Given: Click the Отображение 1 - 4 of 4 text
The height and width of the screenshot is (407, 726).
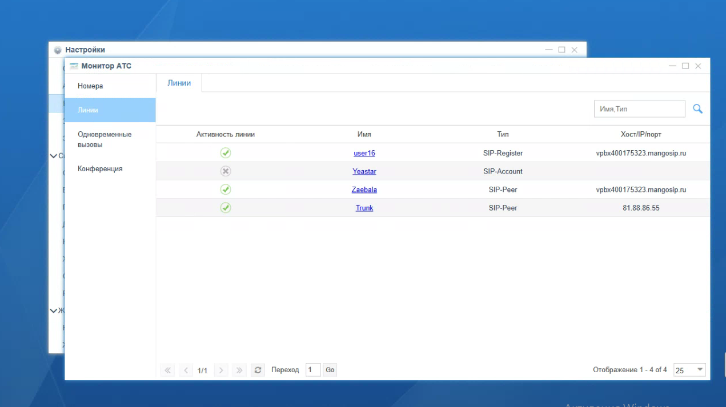Looking at the screenshot, I should (630, 370).
